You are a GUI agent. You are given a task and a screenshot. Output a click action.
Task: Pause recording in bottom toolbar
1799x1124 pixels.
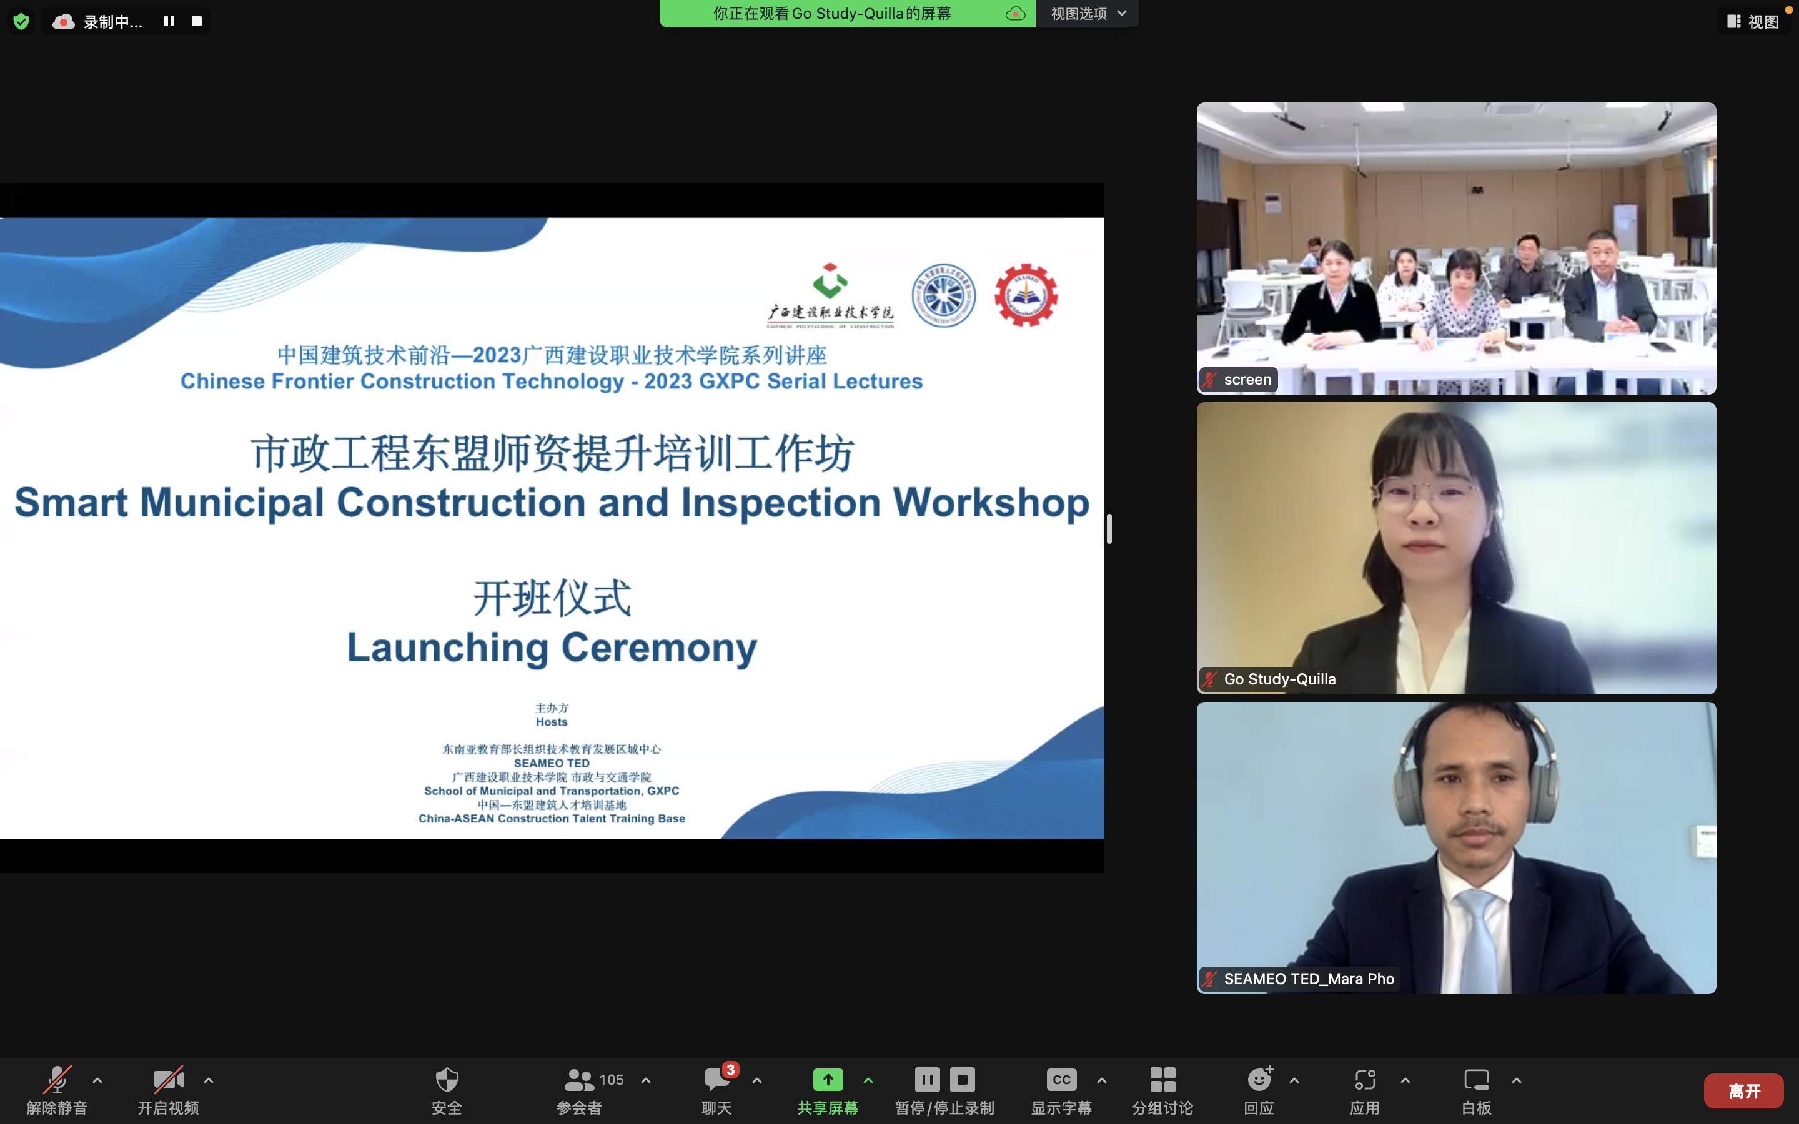[x=927, y=1080]
